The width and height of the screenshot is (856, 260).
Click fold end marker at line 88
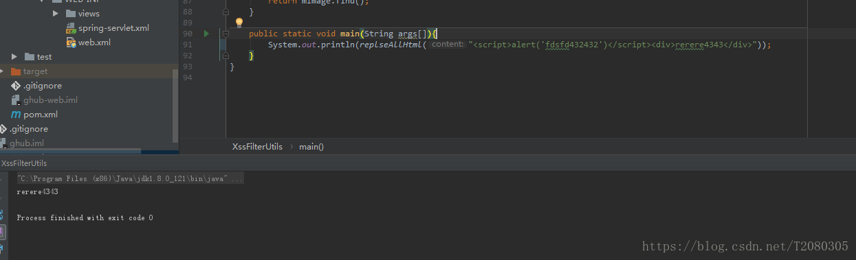225,12
